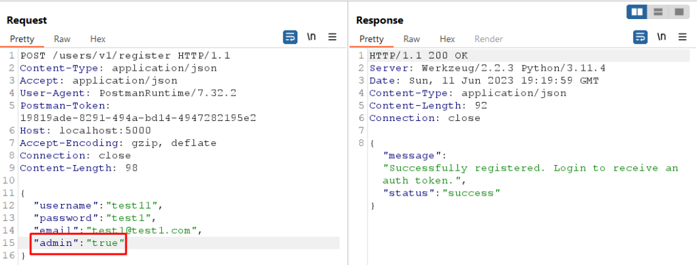Image resolution: width=697 pixels, height=265 pixels.
Task: Switch Request to Pretty tab
Action: click(x=22, y=39)
